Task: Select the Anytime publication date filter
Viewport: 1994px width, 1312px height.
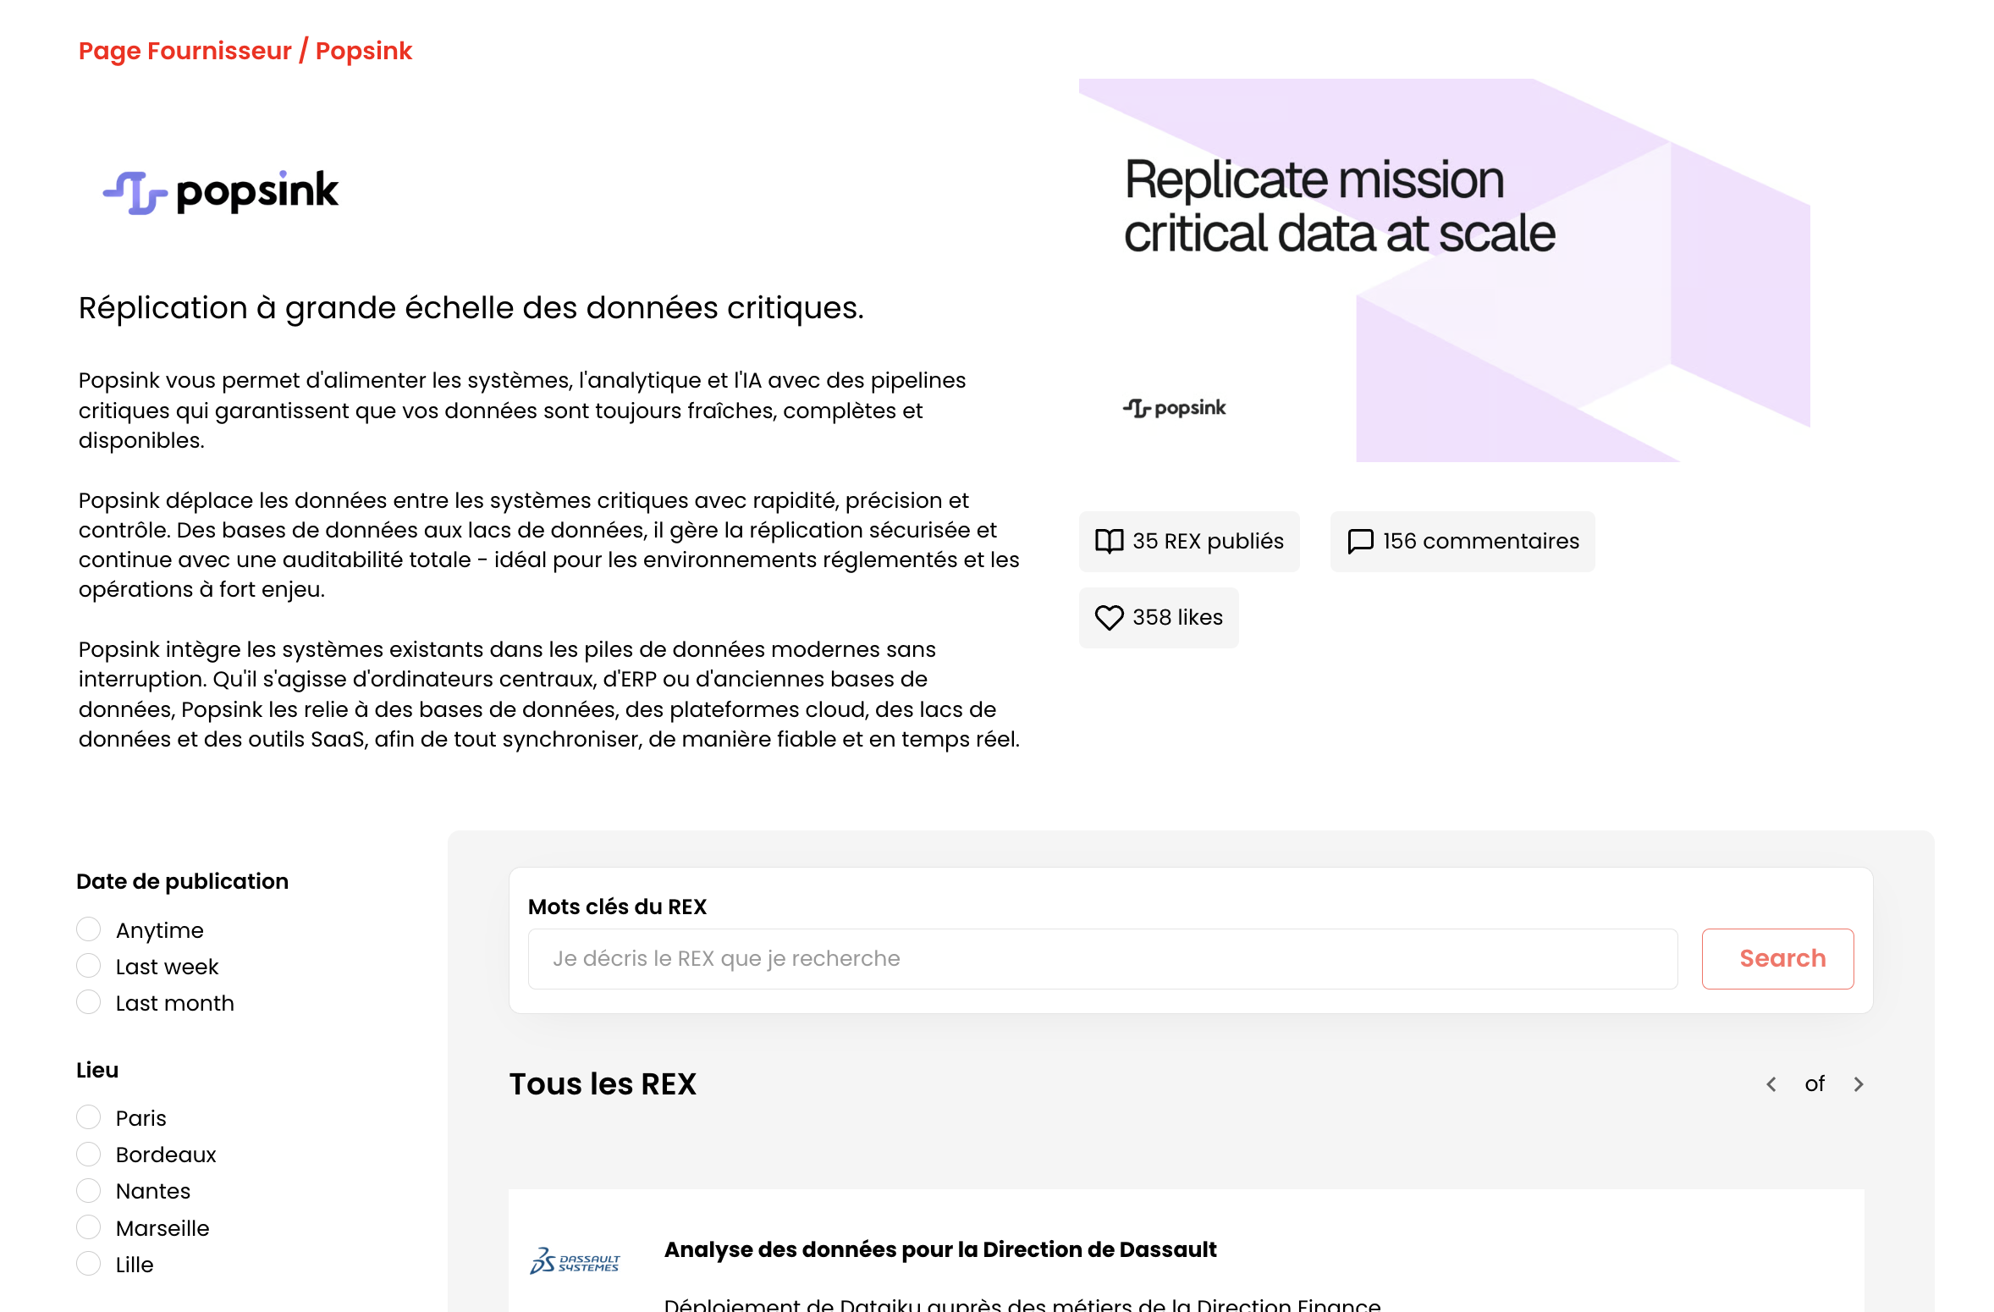Action: tap(89, 929)
